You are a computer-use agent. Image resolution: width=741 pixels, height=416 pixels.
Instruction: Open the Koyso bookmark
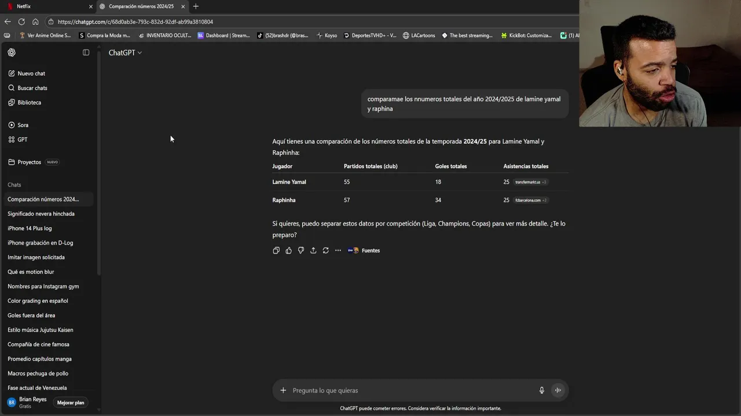coord(327,35)
